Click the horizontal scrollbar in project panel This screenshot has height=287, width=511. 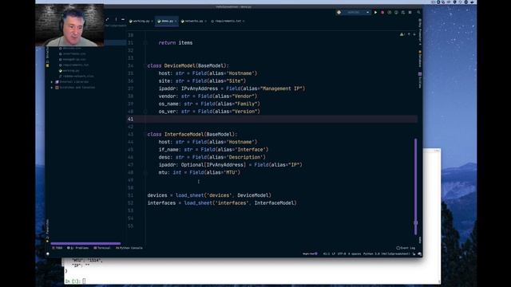click(x=85, y=243)
